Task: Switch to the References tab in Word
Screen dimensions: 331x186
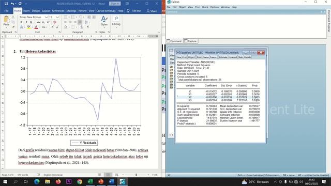Action: 58,11
